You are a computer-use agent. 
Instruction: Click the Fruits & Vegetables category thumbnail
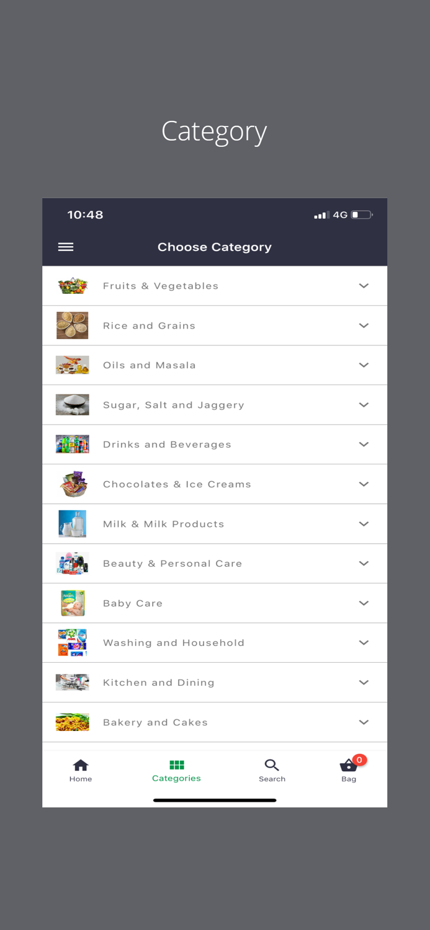pos(72,285)
